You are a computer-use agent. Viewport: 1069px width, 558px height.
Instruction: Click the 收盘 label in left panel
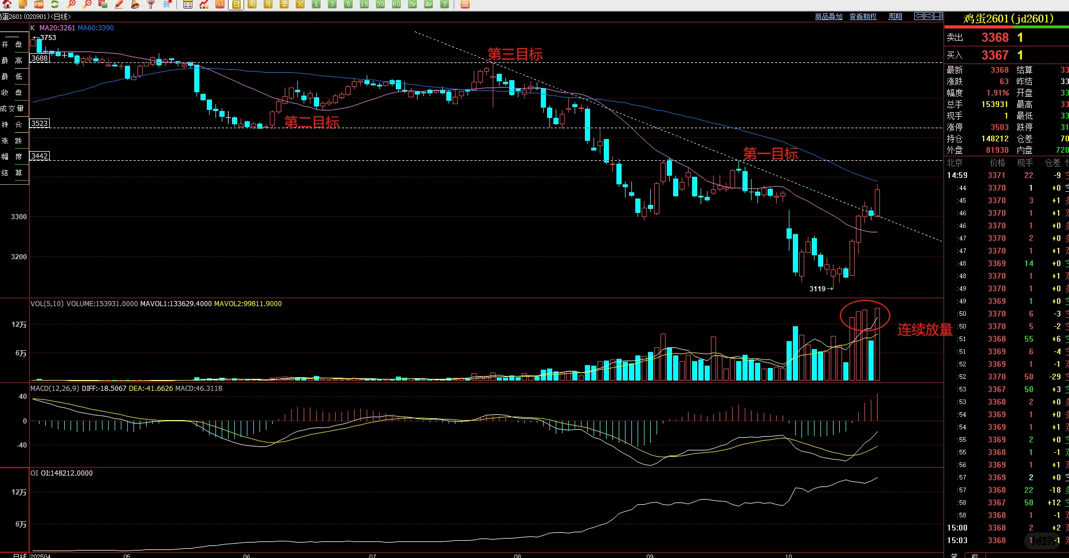[x=12, y=93]
